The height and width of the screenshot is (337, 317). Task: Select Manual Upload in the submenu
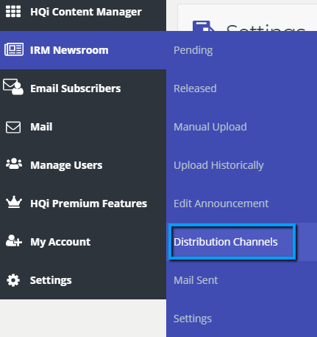pos(210,127)
